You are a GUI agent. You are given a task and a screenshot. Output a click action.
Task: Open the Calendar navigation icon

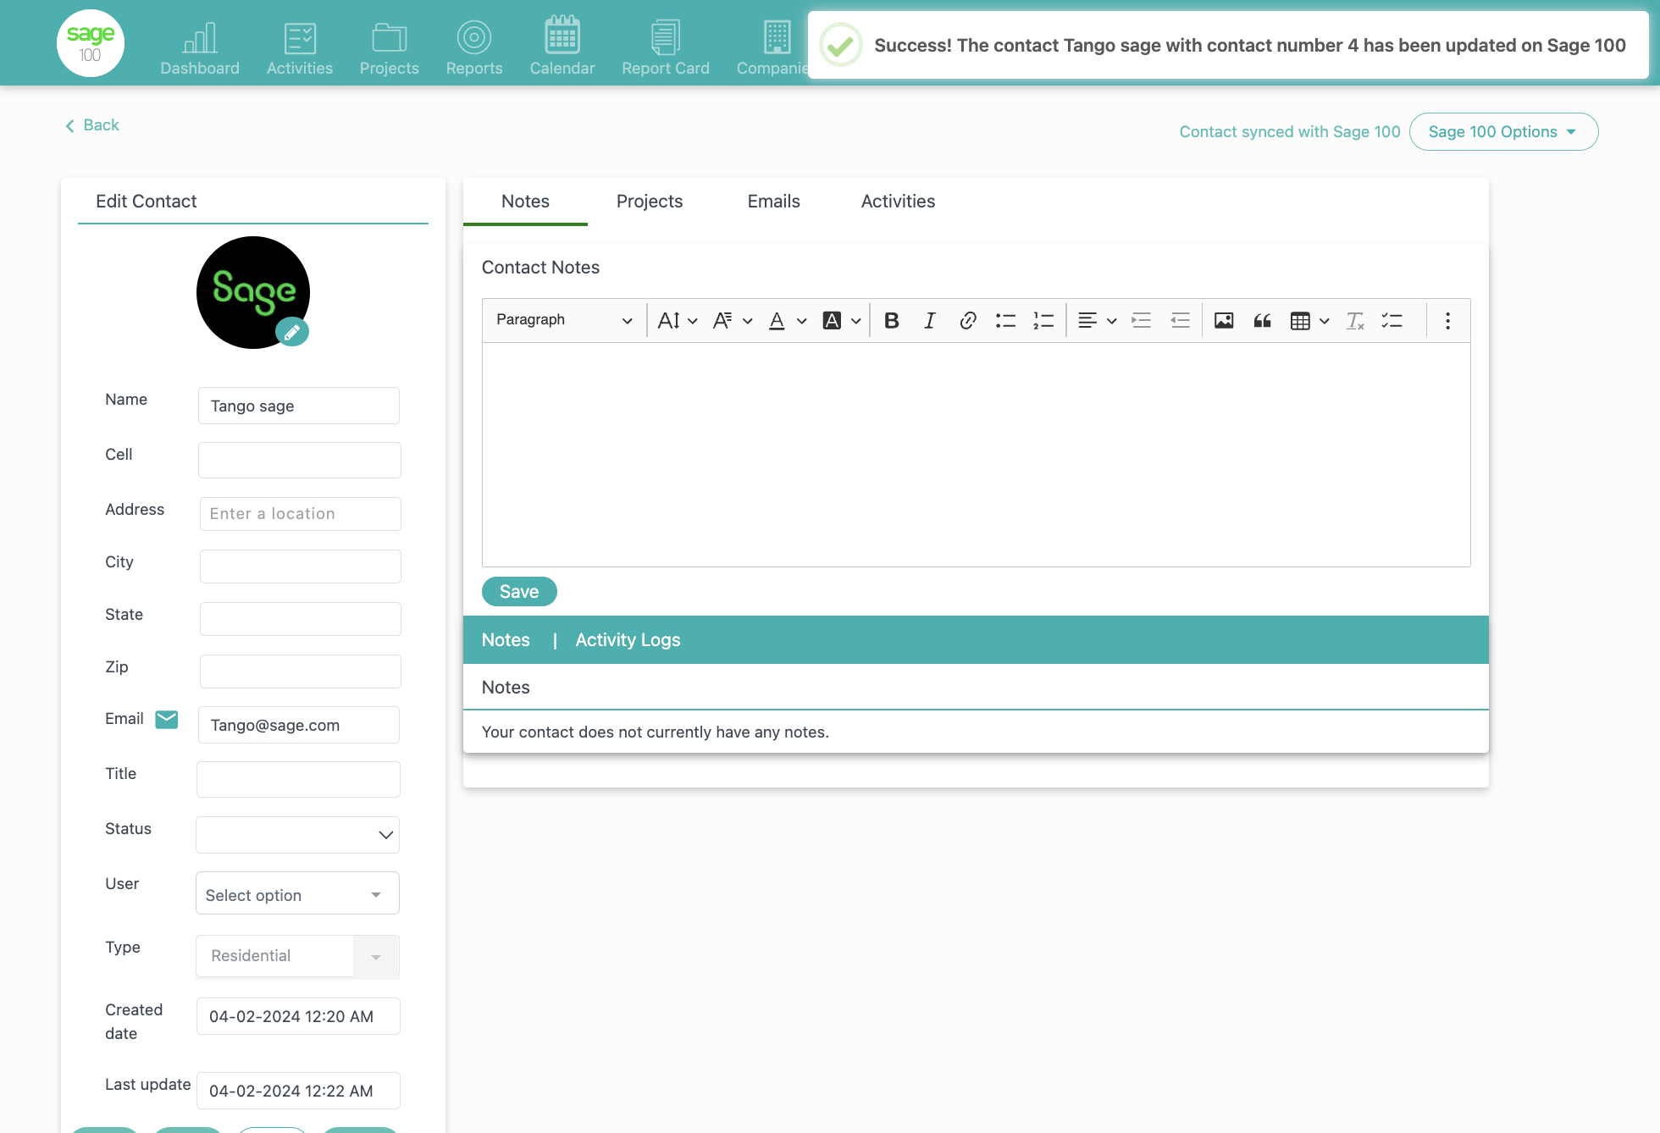coord(562,47)
